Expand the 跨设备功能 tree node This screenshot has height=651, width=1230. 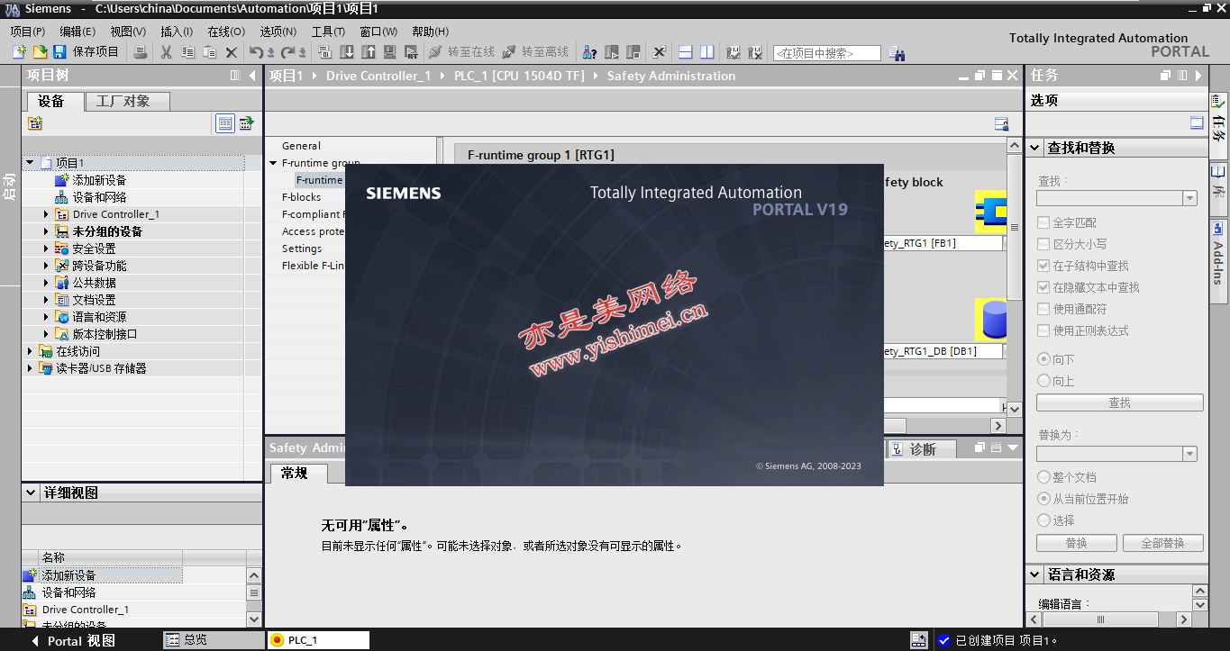click(x=47, y=266)
